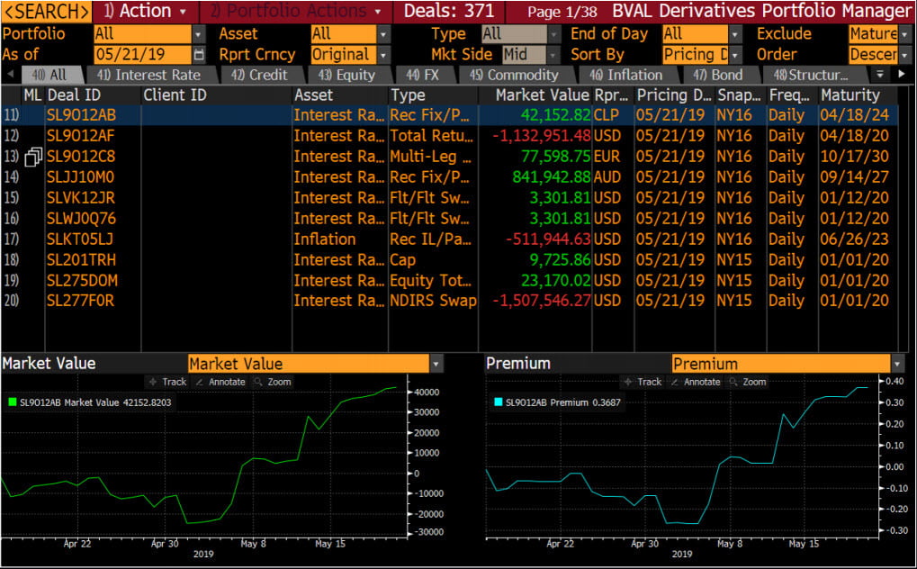Open the Portfolio Actions menu

(x=296, y=11)
